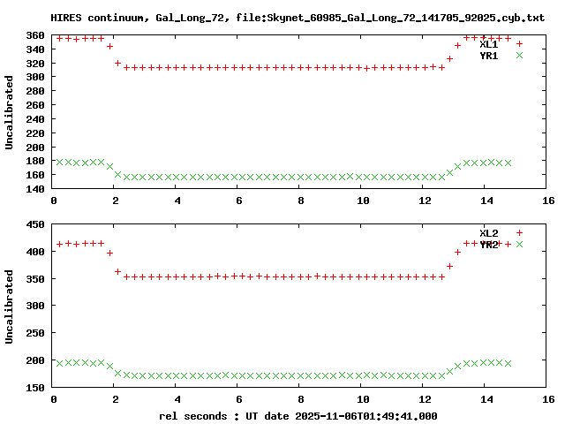Click the y-axis tick label 220
Screen dimensions: 565x424
pos(35,133)
